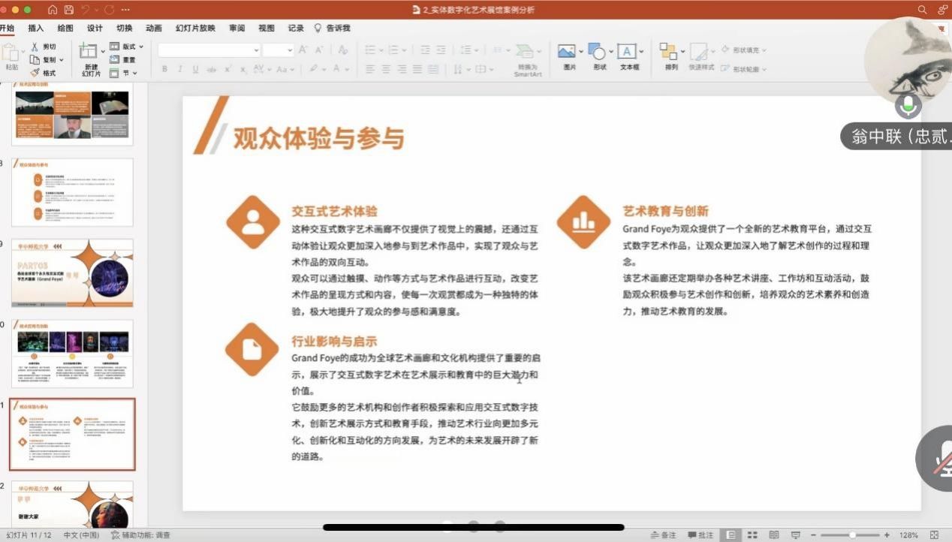952x542 pixels.
Task: Open the Insert (插入) ribbon tab
Action: coord(36,29)
